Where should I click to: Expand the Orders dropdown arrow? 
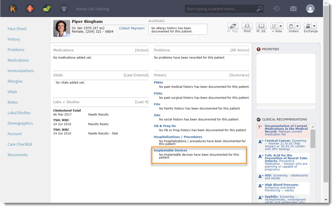298,26
